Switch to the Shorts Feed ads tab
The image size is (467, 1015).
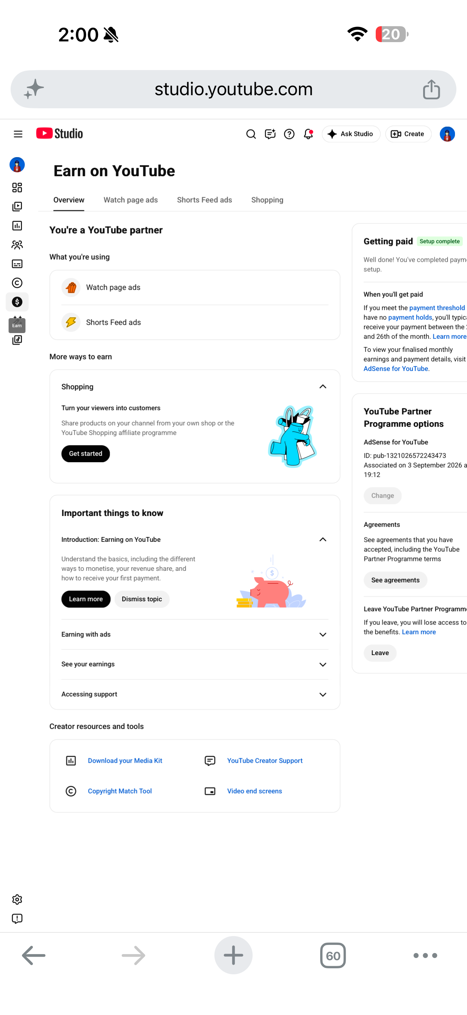(204, 200)
